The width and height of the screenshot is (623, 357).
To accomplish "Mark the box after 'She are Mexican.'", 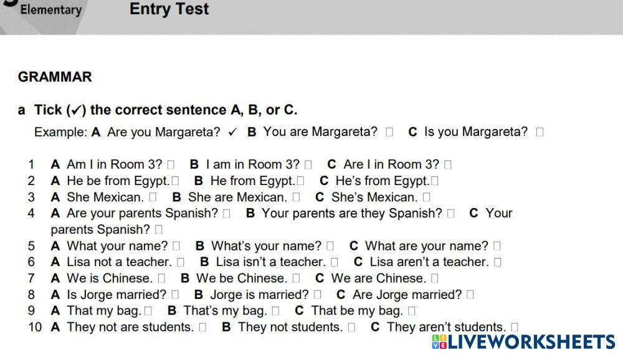I will (x=297, y=198).
